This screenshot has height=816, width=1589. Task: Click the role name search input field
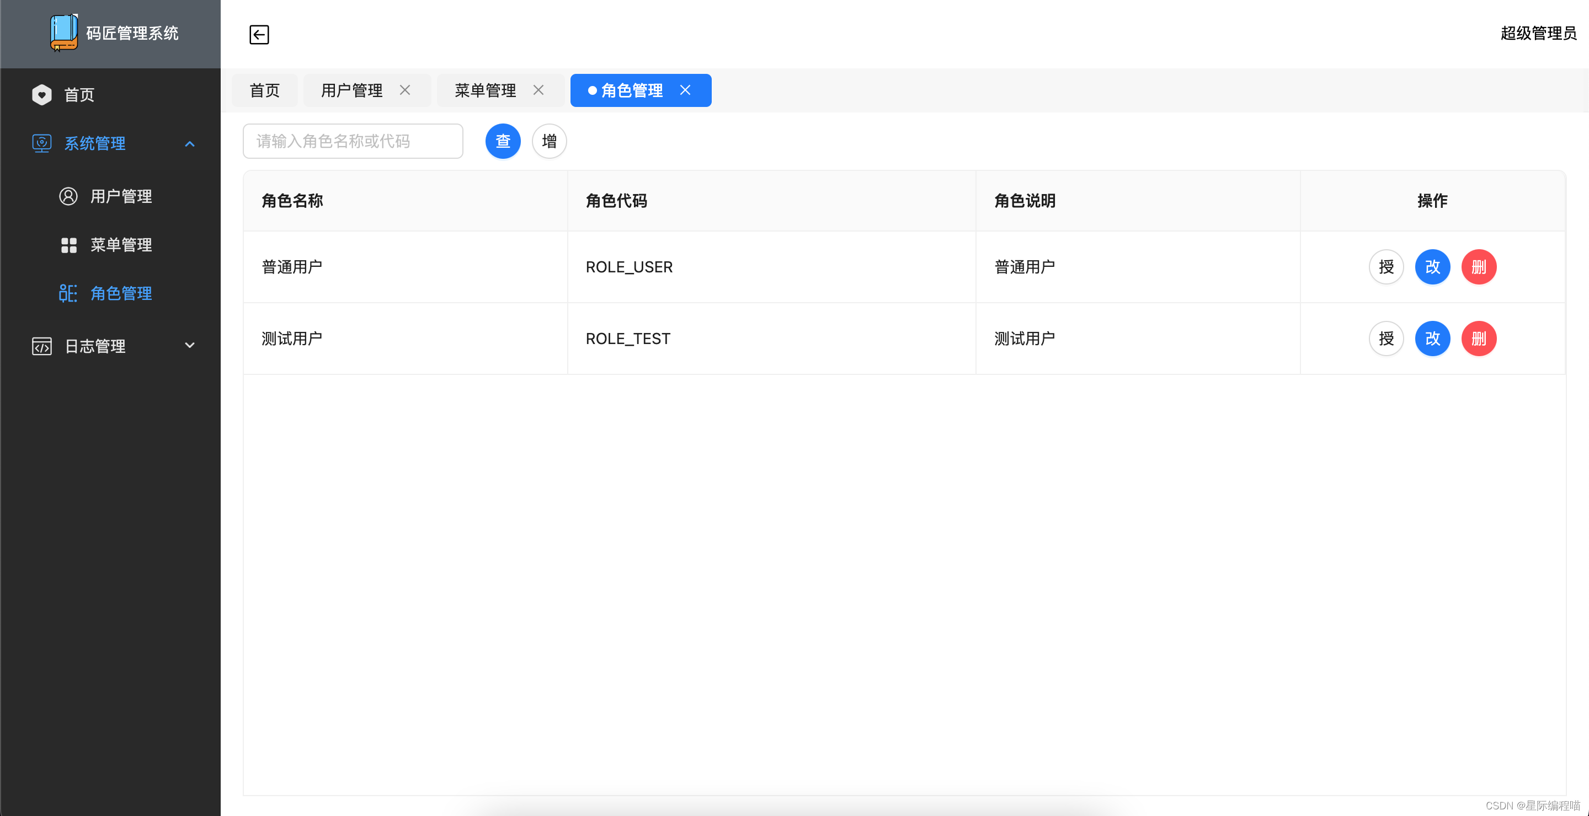[x=353, y=141]
